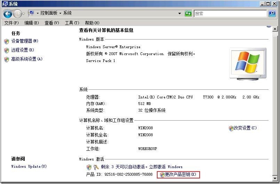280x184 pixels.
Task: Click 更改产品密钥(K) link
Action: point(181,174)
